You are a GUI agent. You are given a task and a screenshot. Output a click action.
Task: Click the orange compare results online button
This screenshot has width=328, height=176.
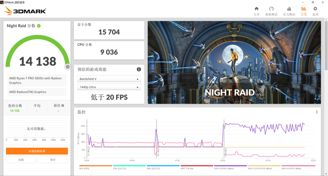[x=37, y=151]
